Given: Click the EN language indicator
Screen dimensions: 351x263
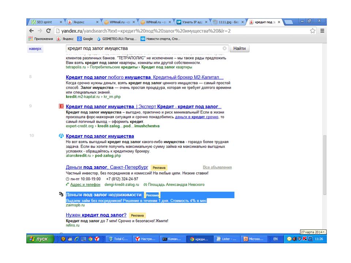Looking at the screenshot, I should pyautogui.click(x=276, y=239).
